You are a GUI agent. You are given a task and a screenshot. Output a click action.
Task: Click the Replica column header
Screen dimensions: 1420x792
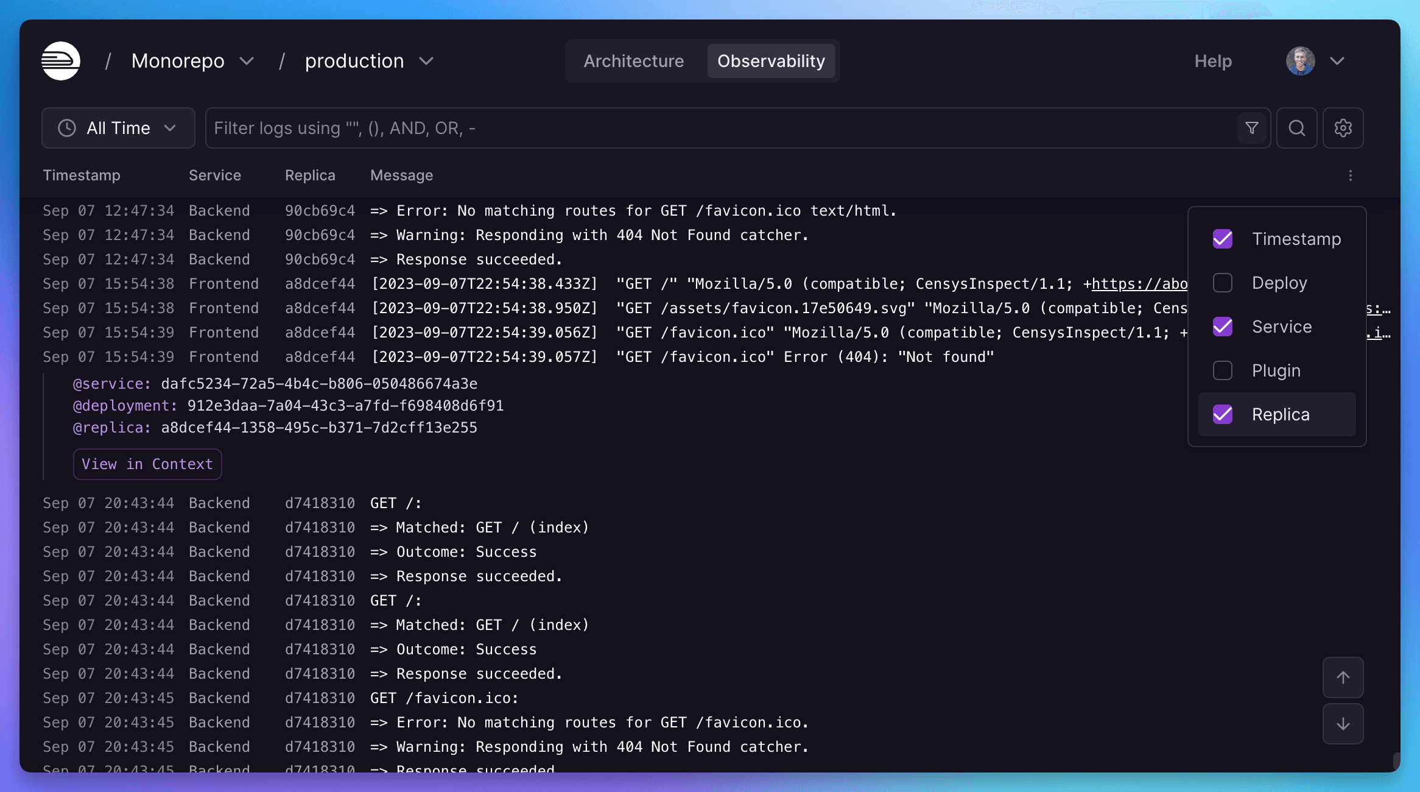tap(310, 175)
